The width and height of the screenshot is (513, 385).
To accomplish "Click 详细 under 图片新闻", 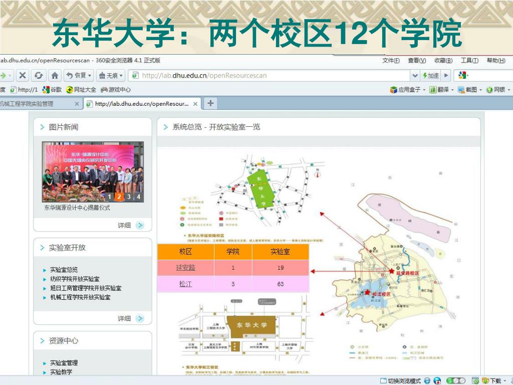I will [x=124, y=225].
